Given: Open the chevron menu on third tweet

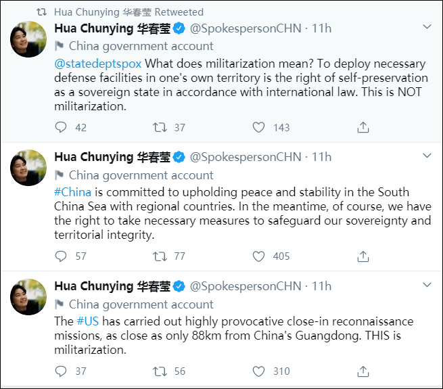Looking at the screenshot, I should [x=427, y=285].
